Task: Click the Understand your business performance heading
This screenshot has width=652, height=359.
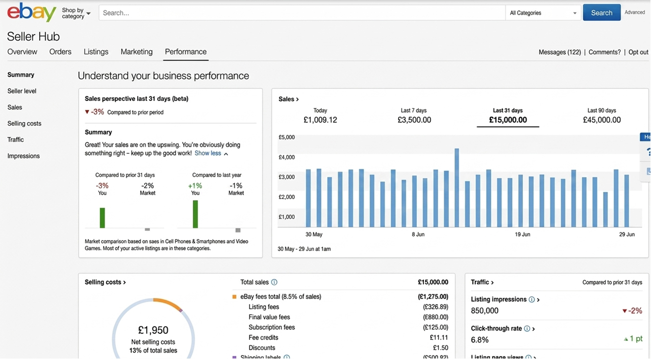Action: point(163,76)
